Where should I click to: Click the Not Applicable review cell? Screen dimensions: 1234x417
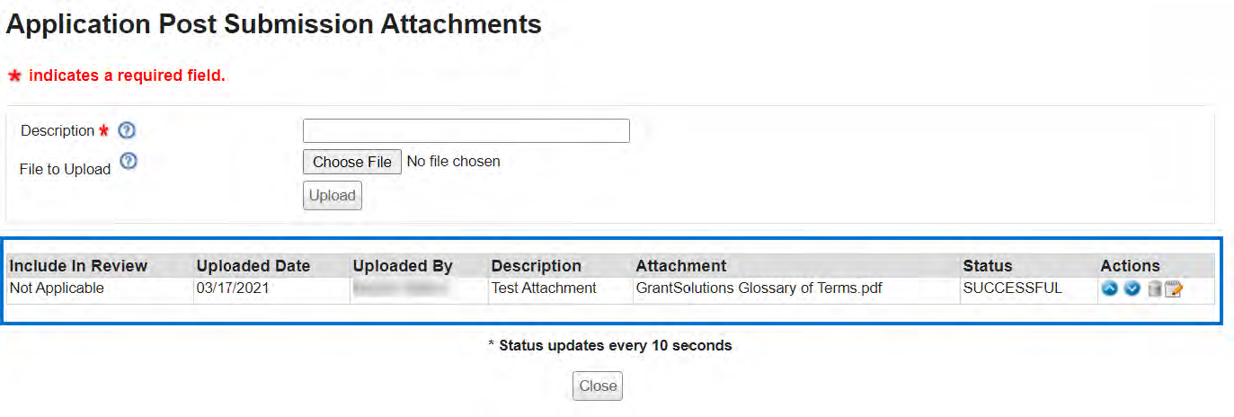[57, 288]
